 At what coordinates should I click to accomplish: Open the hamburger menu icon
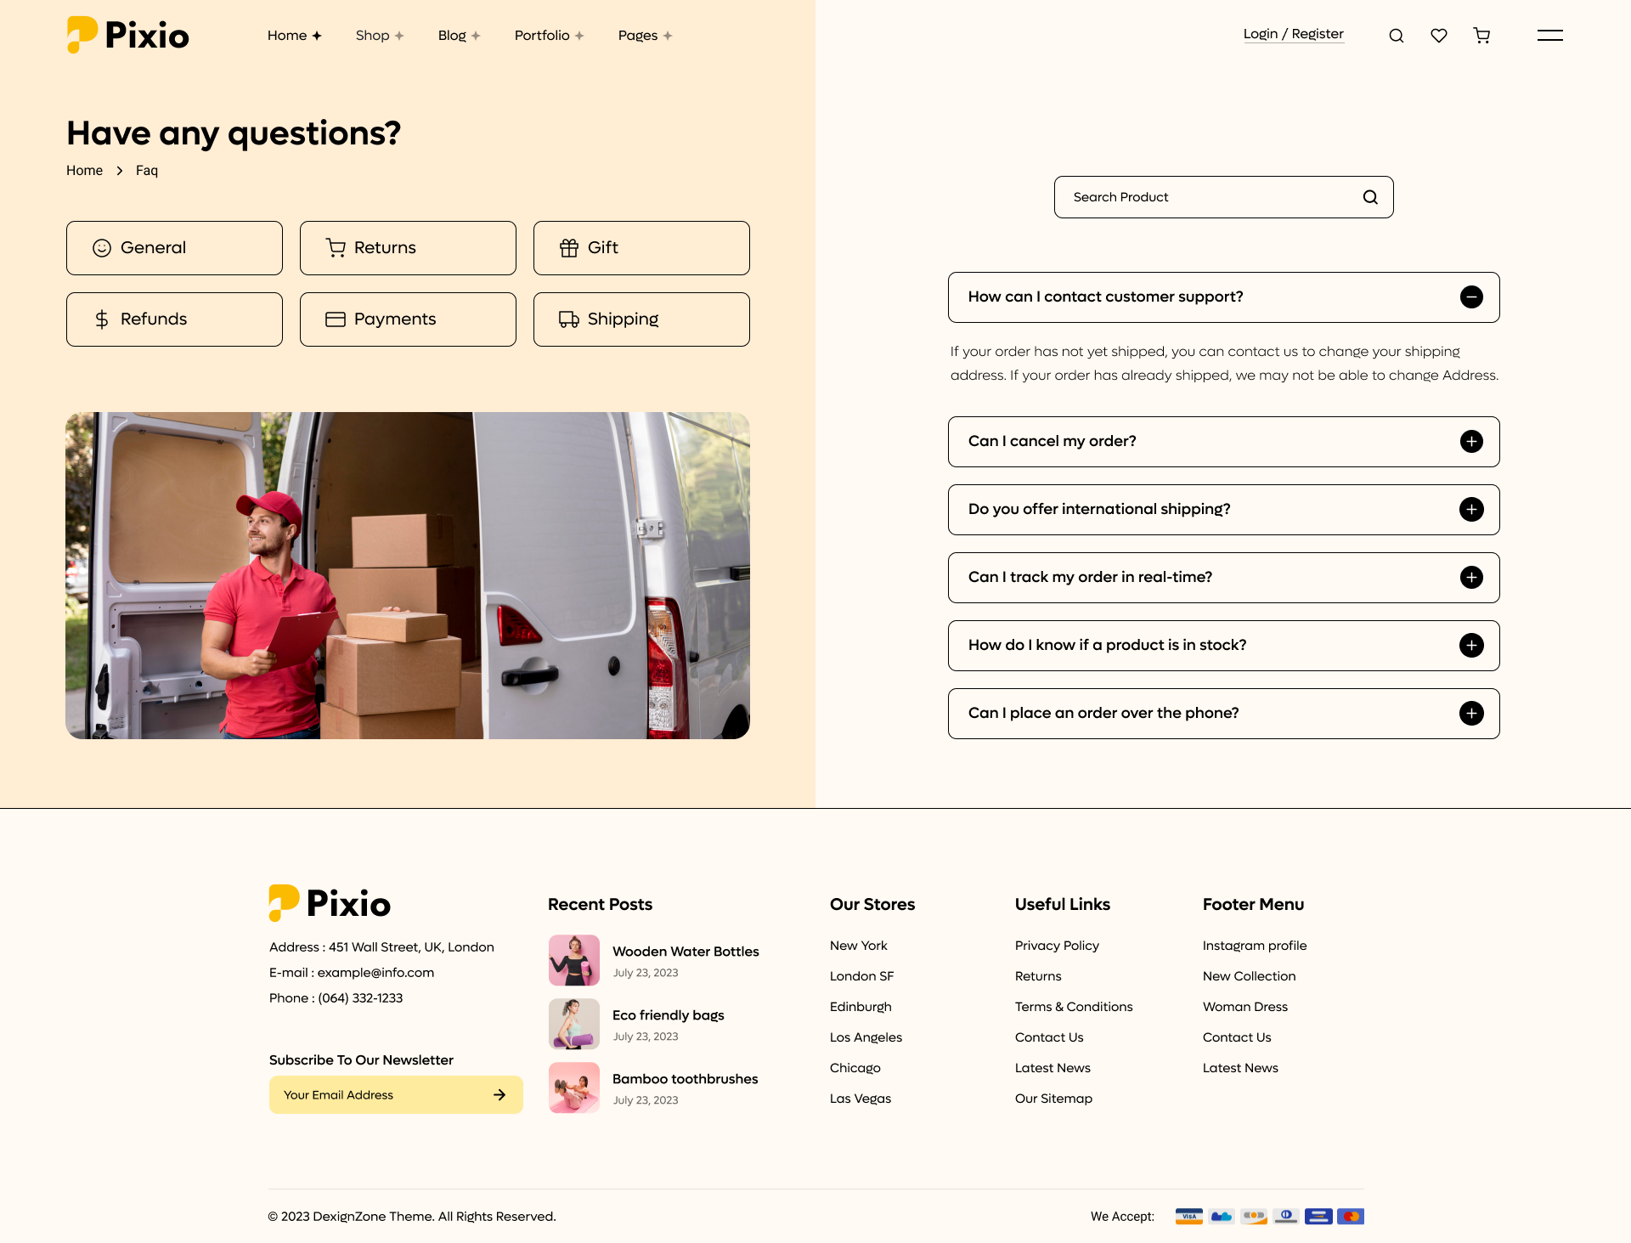(x=1549, y=35)
